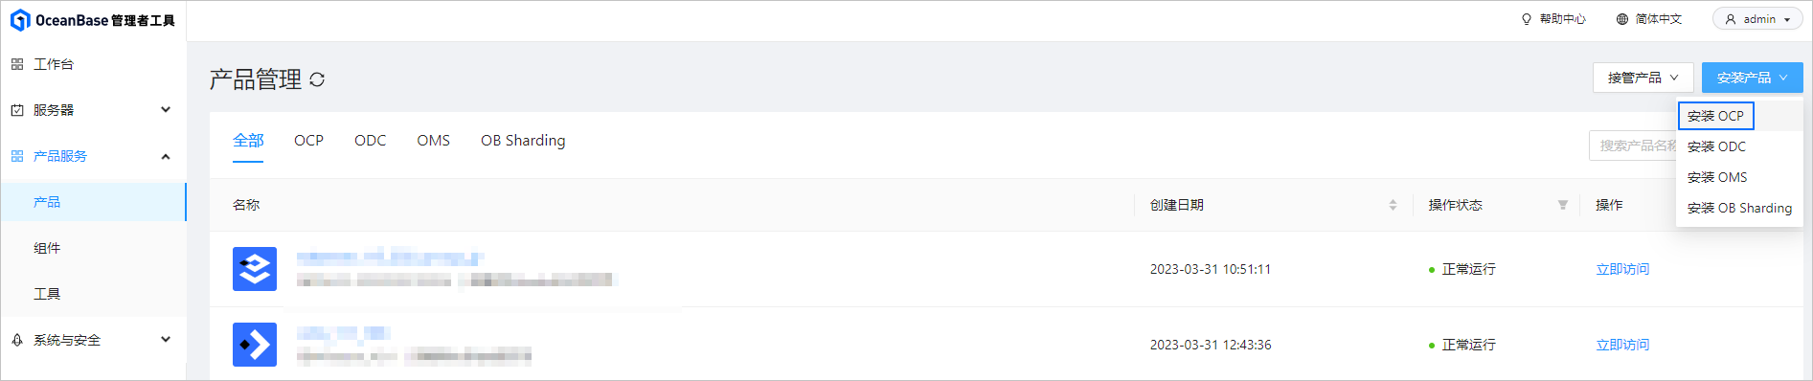The width and height of the screenshot is (1813, 381).
Task: Click the OceanBase logo icon
Action: pyautogui.click(x=20, y=20)
